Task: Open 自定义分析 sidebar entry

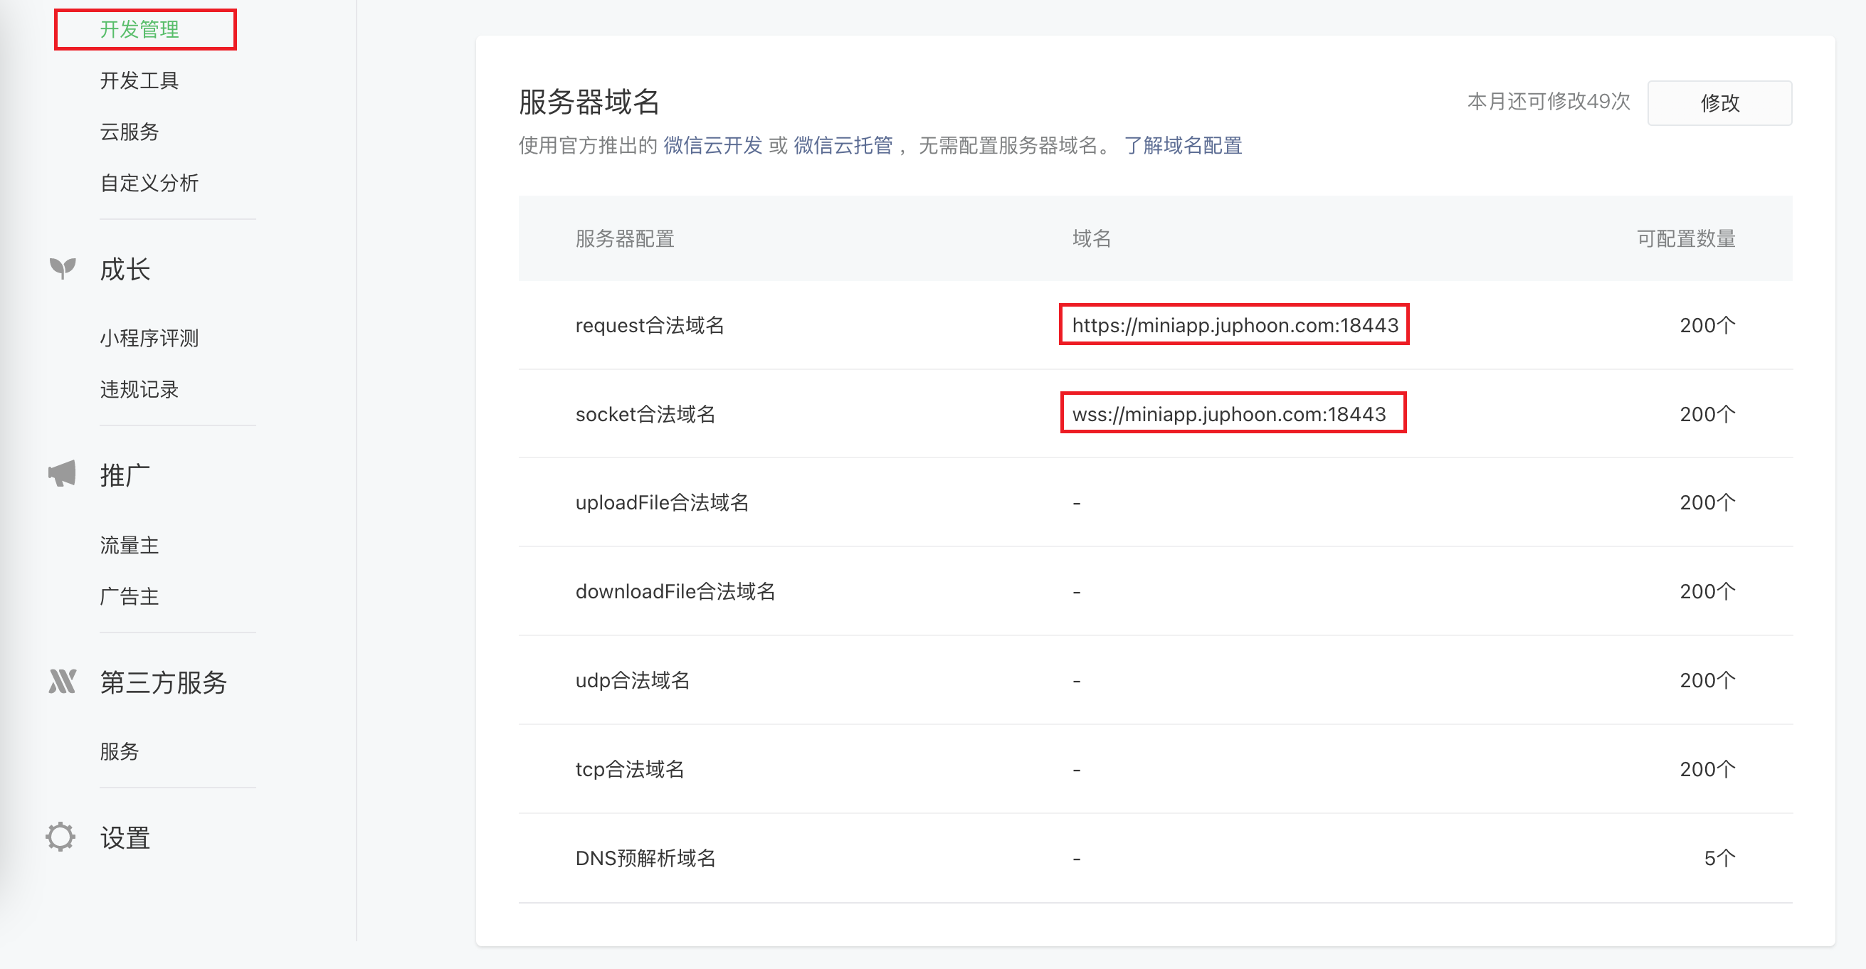Action: [149, 184]
